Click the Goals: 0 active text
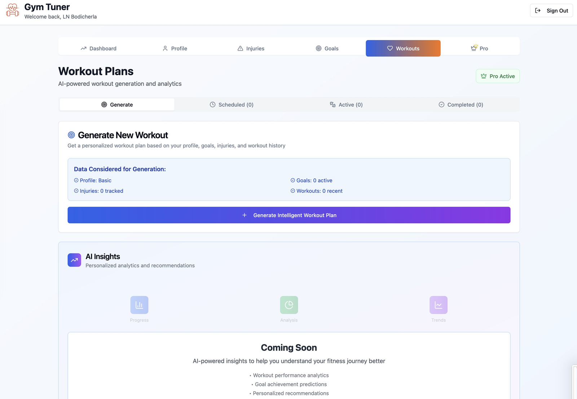This screenshot has width=577, height=399. [314, 180]
